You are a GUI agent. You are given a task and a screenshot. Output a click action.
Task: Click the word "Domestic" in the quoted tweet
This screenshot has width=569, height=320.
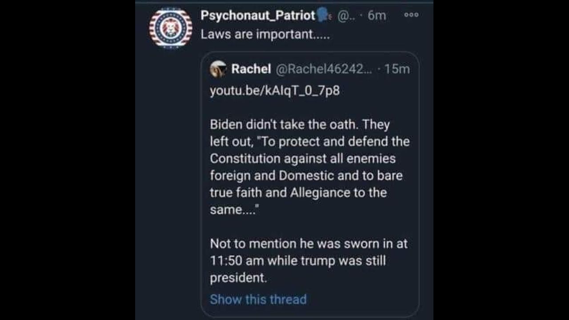click(x=306, y=176)
